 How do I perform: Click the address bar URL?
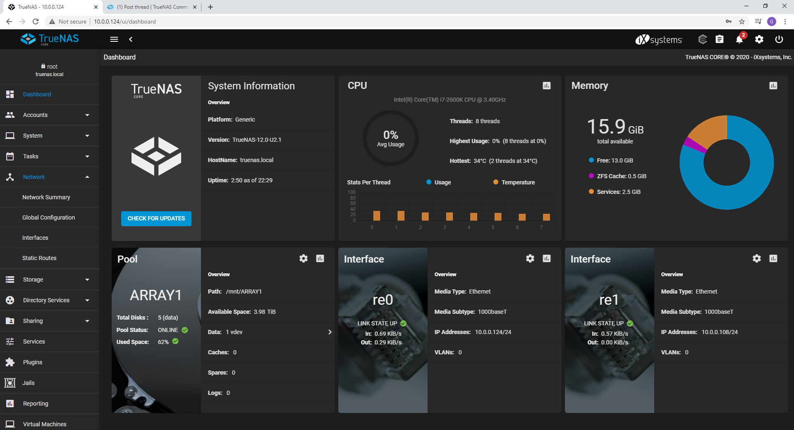[x=125, y=21]
